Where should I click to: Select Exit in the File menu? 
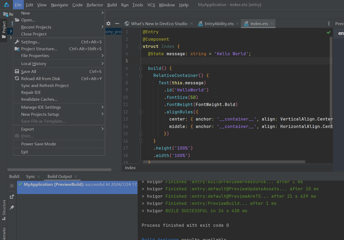point(59,152)
